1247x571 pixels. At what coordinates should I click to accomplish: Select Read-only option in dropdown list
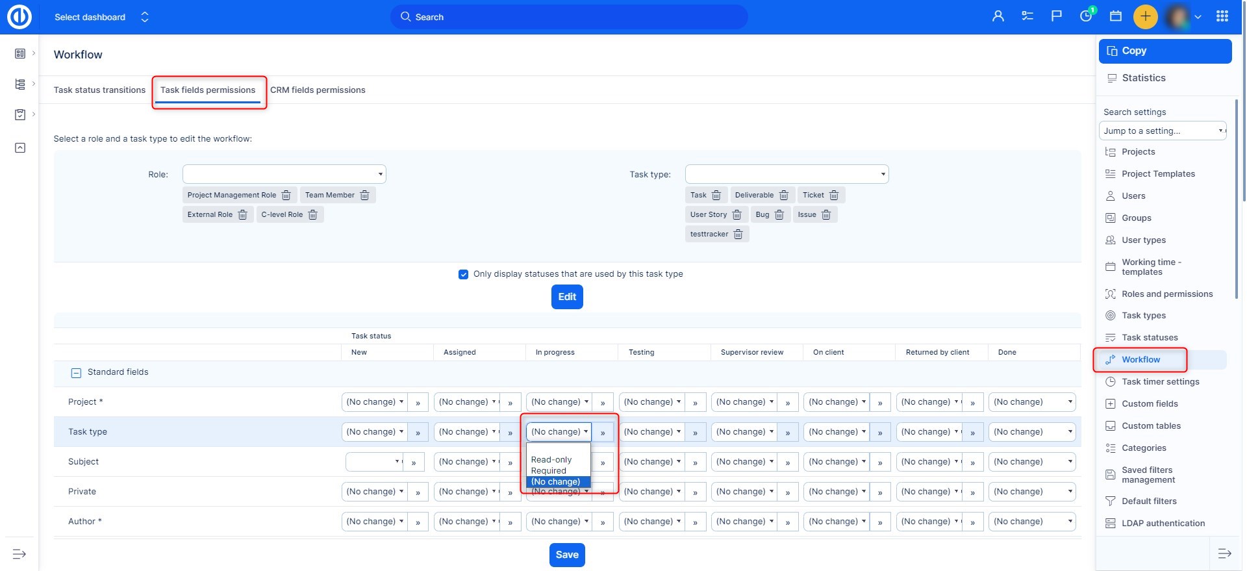coord(551,460)
